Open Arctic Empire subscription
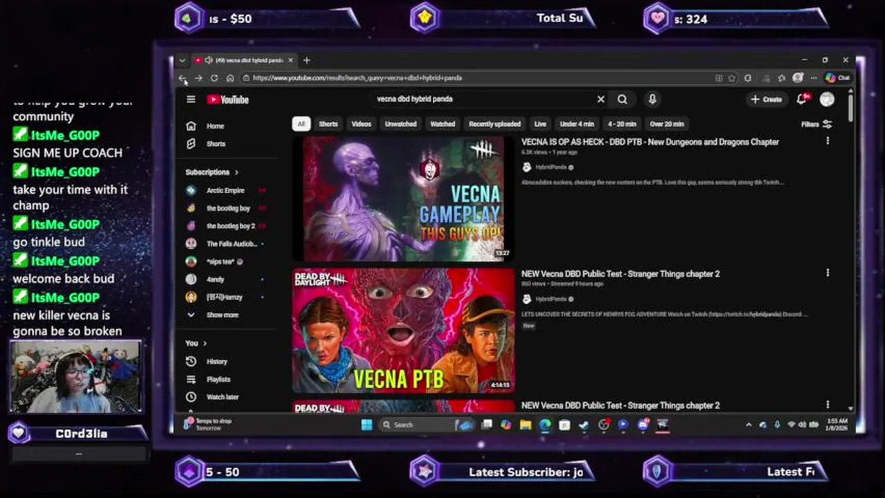 click(226, 190)
